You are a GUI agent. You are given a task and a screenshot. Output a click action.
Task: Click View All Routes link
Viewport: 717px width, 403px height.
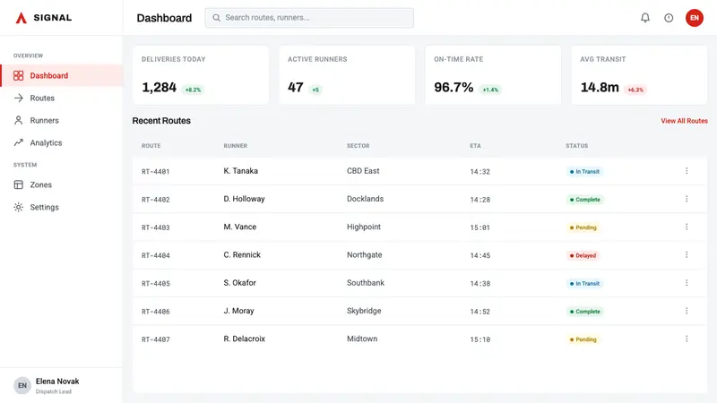(684, 121)
